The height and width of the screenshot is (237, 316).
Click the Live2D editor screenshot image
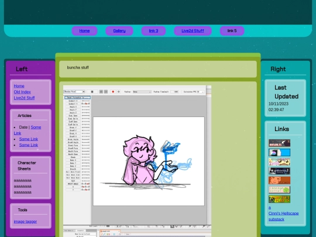click(138, 162)
